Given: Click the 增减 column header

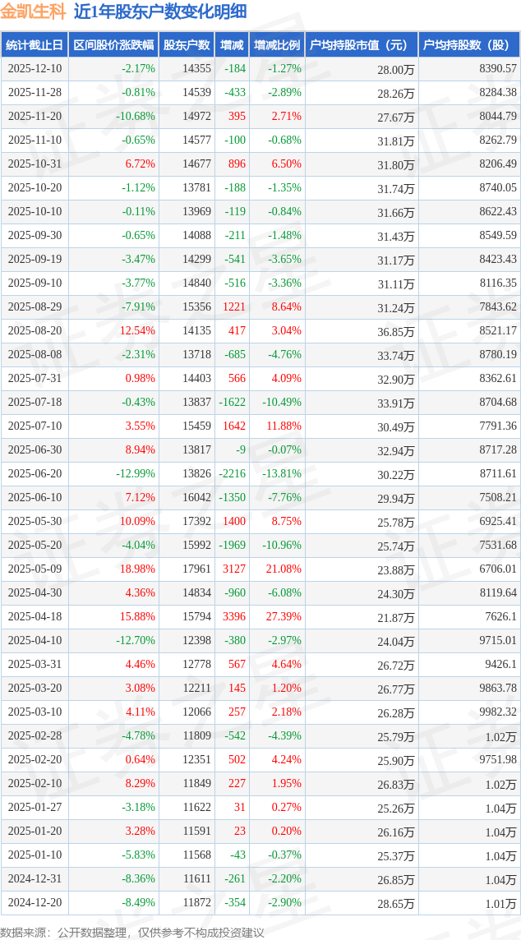Looking at the screenshot, I should (x=233, y=45).
